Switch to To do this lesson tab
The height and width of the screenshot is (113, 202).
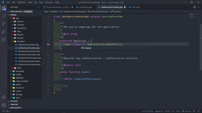point(58,7)
